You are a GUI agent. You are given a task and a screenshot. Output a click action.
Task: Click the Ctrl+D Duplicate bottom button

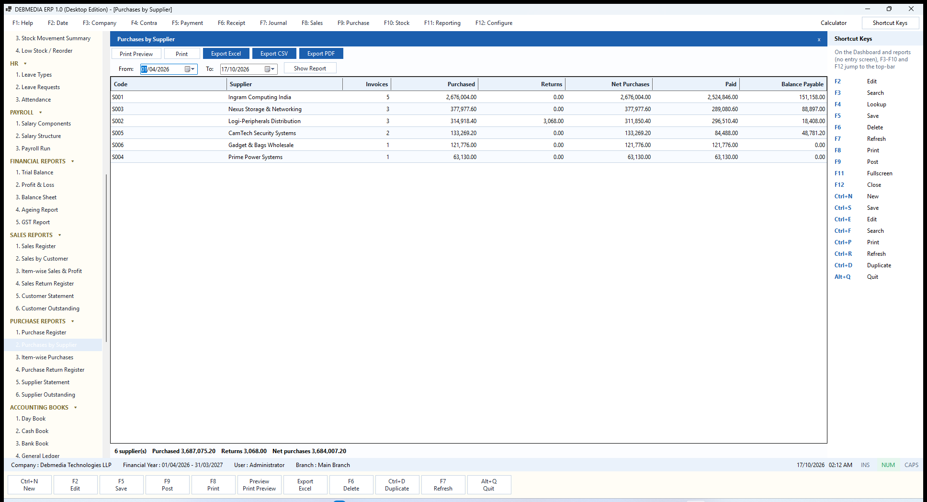coord(397,485)
